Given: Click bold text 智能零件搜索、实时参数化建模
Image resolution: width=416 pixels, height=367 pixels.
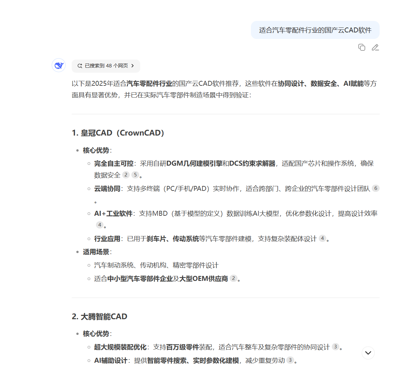Looking at the screenshot, I should (193, 360).
